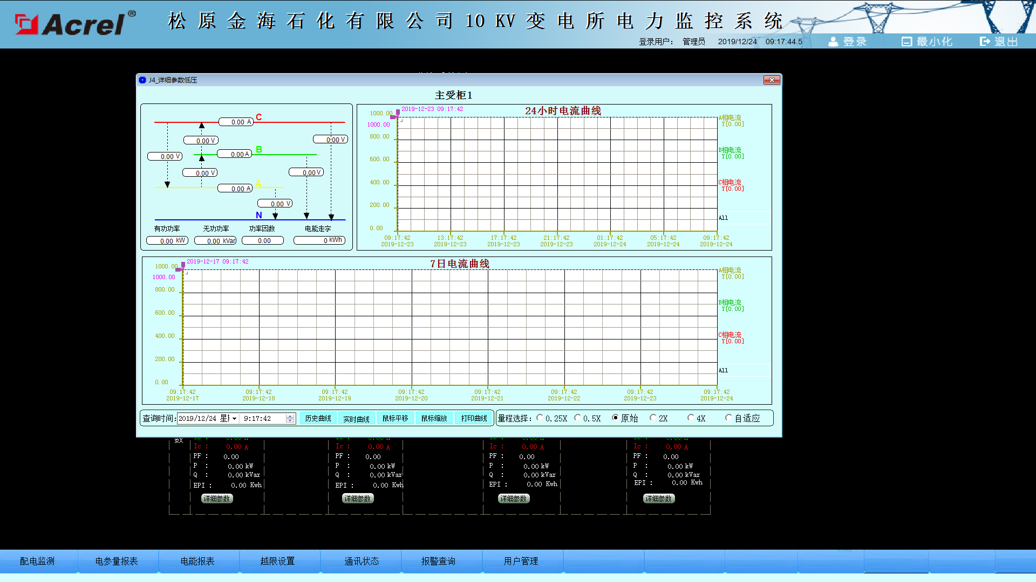Toggle C相电流 legend in 7日电流曲线 chart
Viewport: 1036px width, 582px height.
(x=731, y=338)
